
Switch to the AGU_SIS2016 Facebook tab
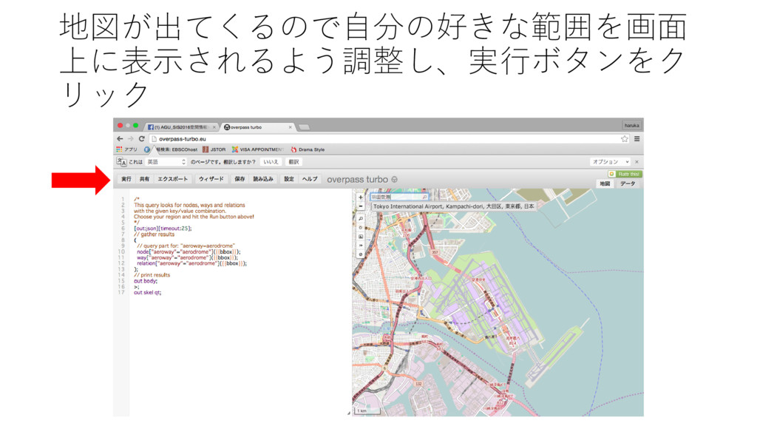pos(181,127)
